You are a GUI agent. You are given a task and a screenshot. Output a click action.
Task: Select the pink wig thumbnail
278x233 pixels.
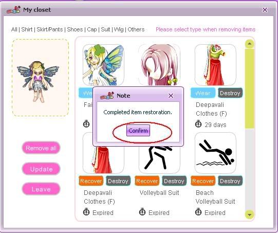[159, 65]
